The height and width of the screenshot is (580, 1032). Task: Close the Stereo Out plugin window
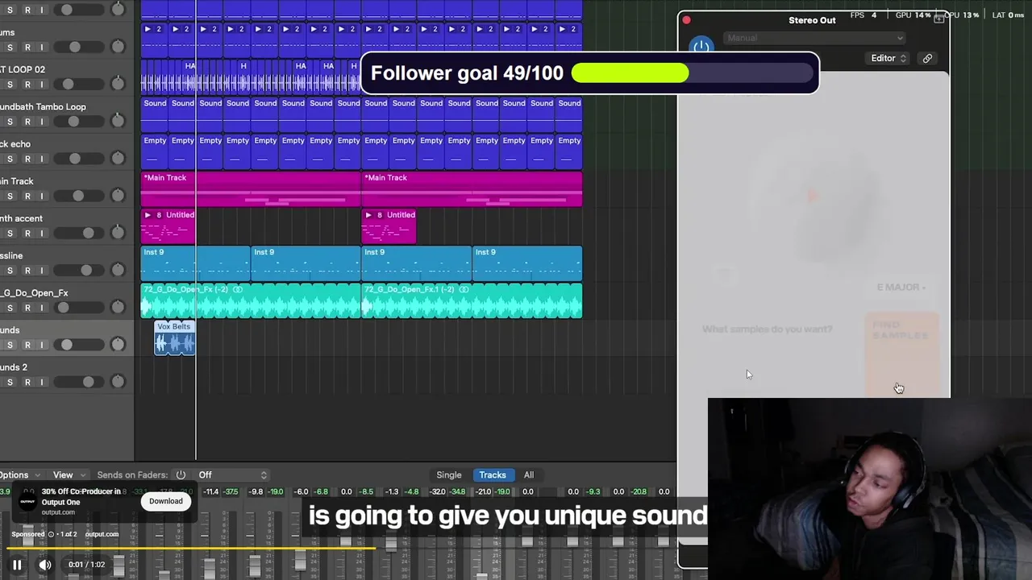point(687,20)
